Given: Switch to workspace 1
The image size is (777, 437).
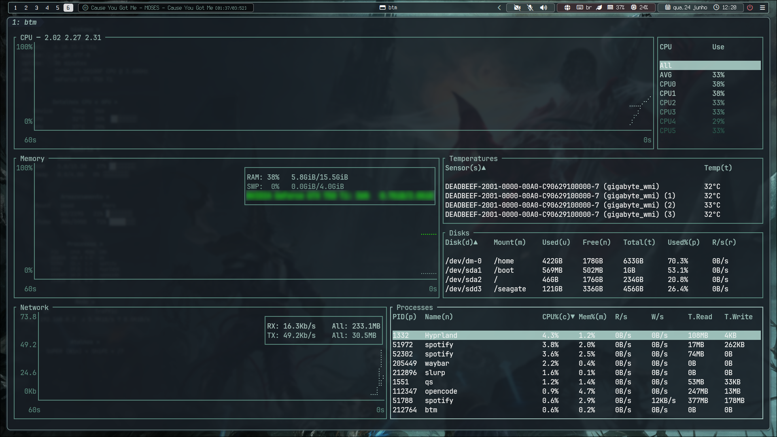Looking at the screenshot, I should coord(15,8).
